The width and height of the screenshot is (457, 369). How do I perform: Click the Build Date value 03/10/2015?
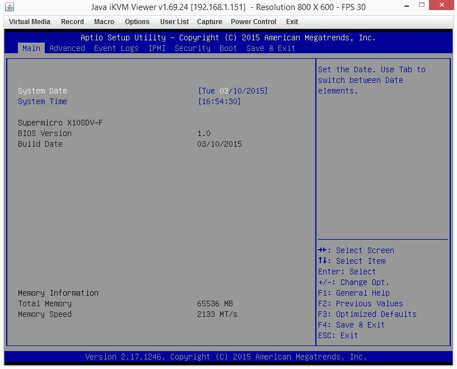(x=220, y=144)
